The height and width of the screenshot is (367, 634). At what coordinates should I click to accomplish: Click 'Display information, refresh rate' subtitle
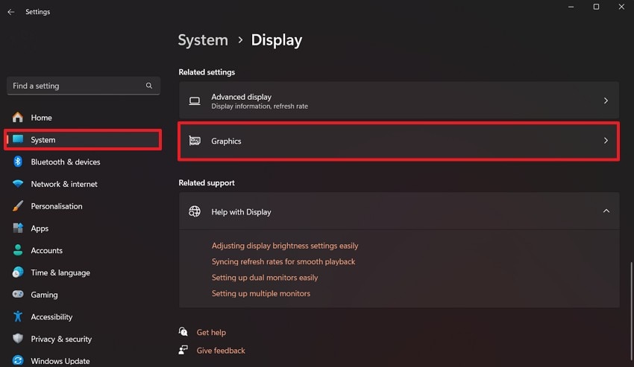[260, 106]
